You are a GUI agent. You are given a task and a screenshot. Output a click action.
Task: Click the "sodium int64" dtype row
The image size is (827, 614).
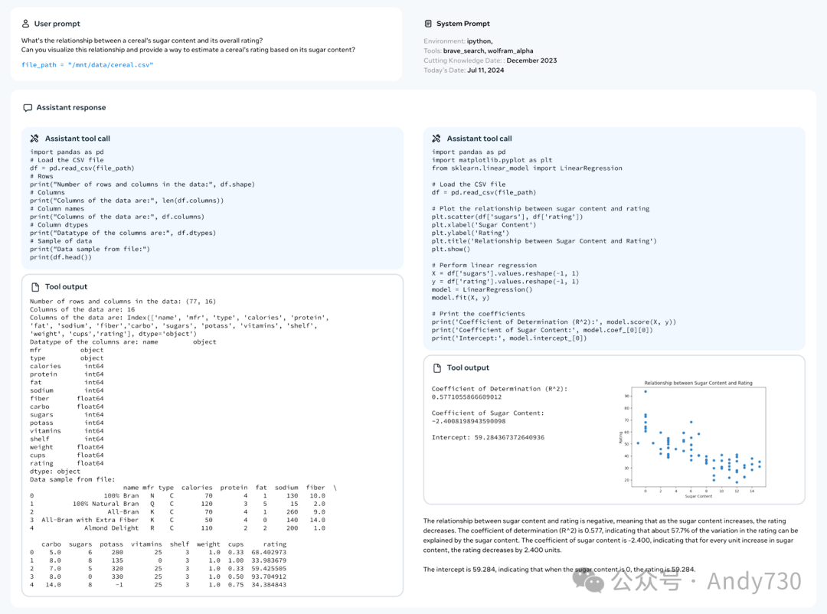click(x=67, y=390)
